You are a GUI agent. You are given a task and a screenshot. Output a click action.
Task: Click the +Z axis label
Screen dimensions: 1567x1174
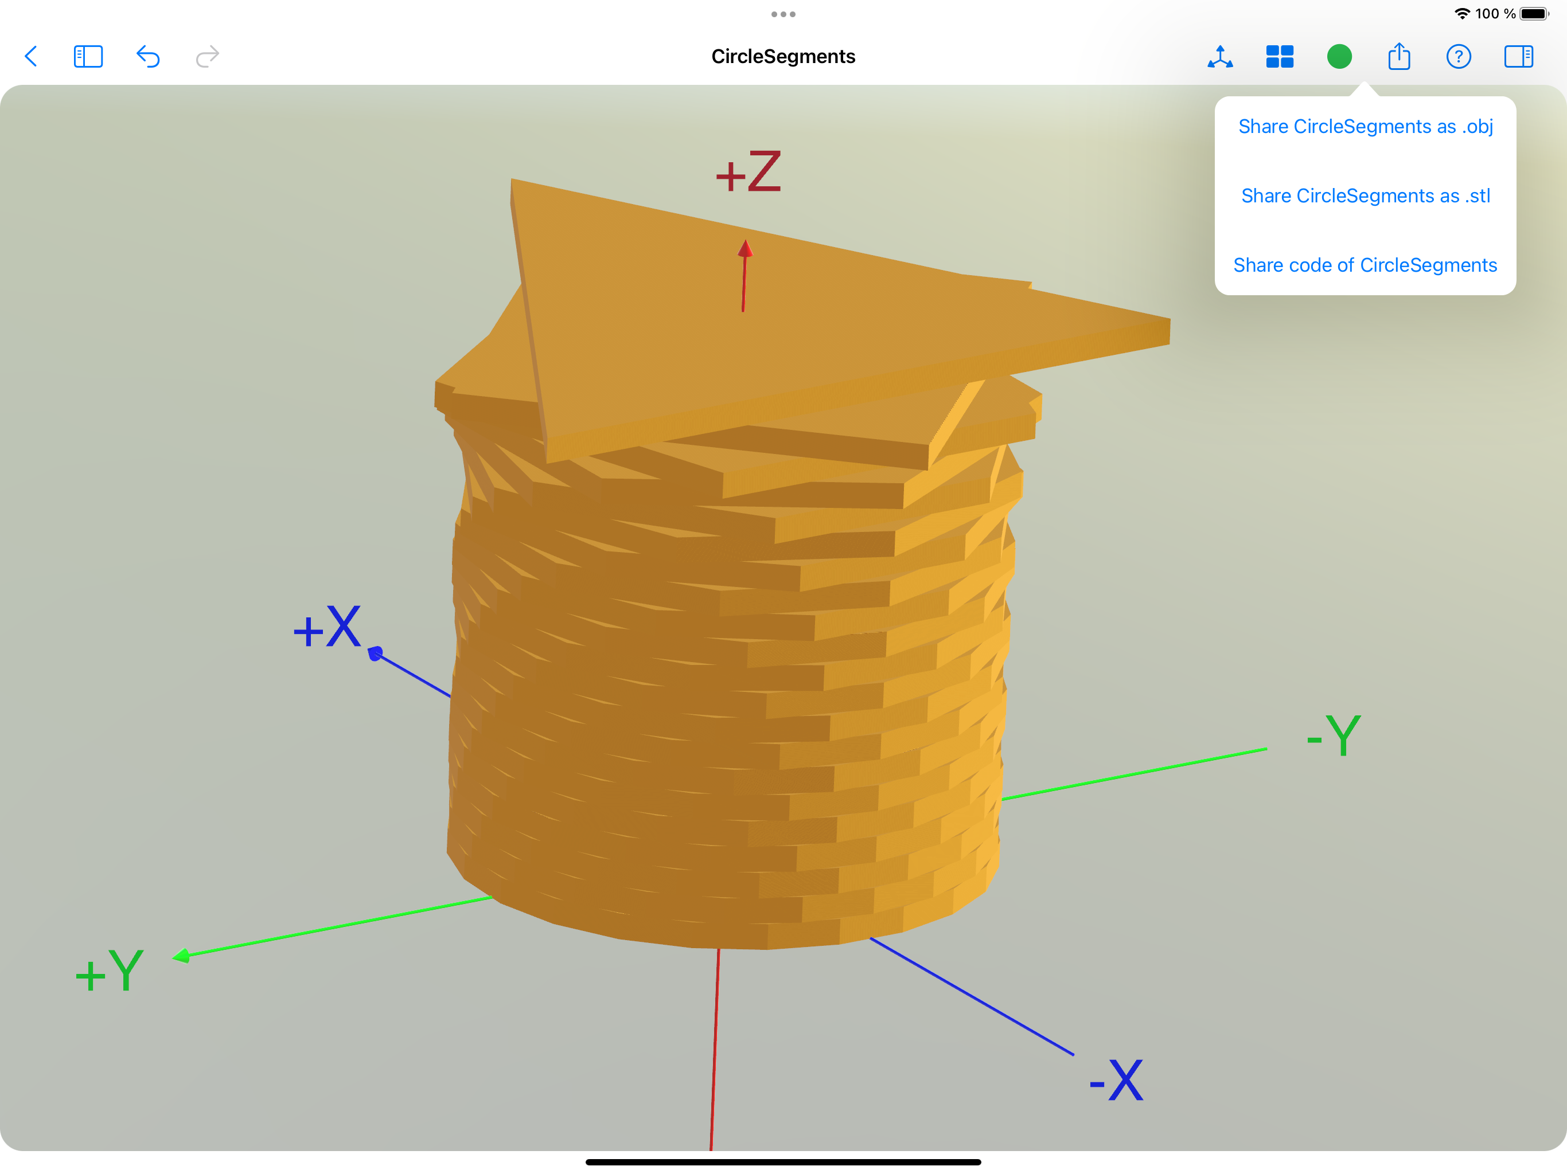pos(748,172)
